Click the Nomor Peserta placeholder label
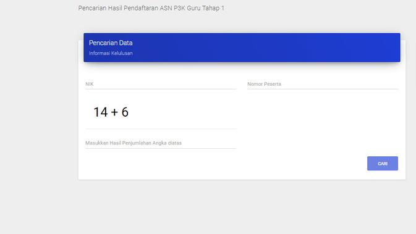This screenshot has height=234, width=416. click(x=264, y=84)
